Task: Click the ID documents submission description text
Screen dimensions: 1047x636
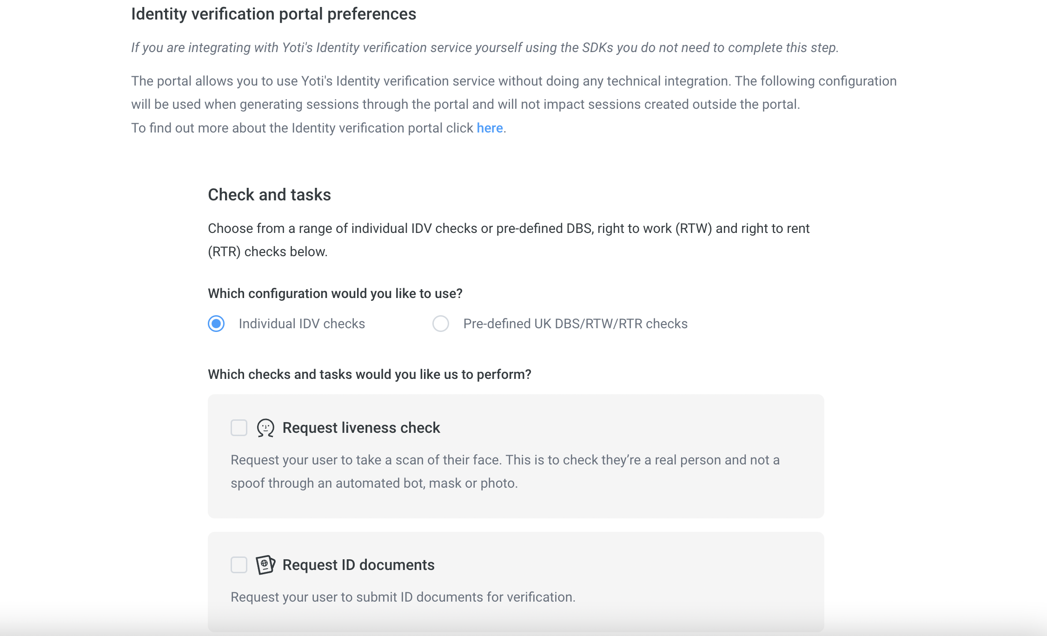Action: click(x=403, y=597)
